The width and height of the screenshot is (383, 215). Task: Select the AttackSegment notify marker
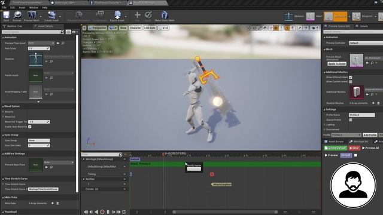click(221, 185)
